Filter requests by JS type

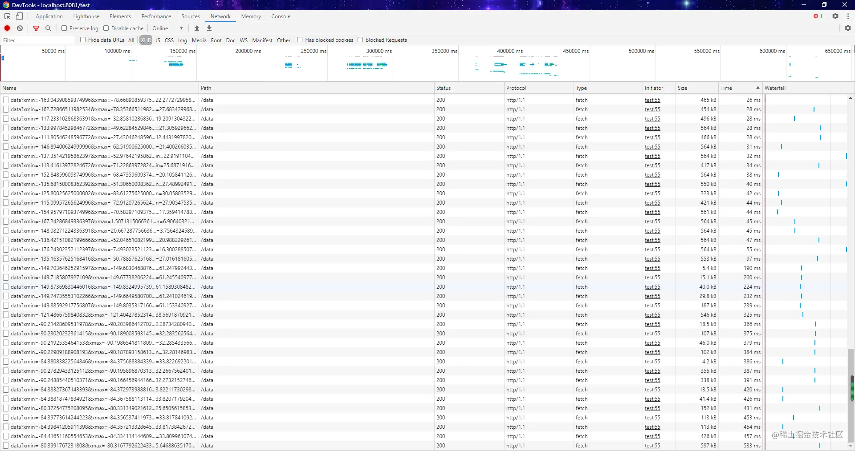click(x=158, y=40)
